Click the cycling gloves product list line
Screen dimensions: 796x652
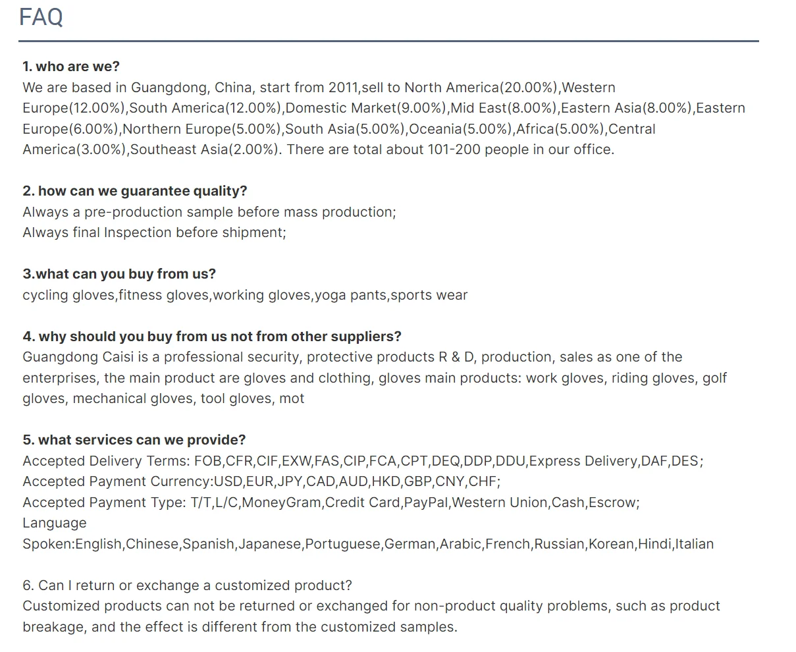[x=245, y=295]
